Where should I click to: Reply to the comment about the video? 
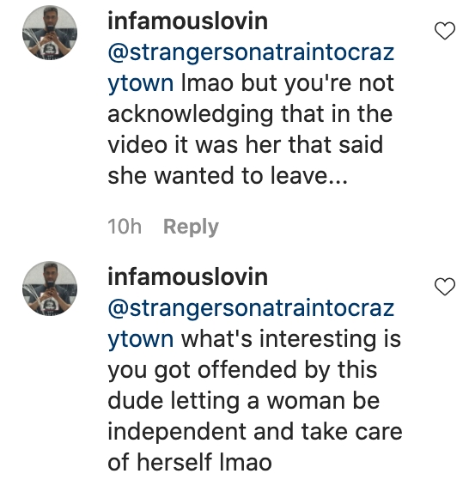(191, 227)
